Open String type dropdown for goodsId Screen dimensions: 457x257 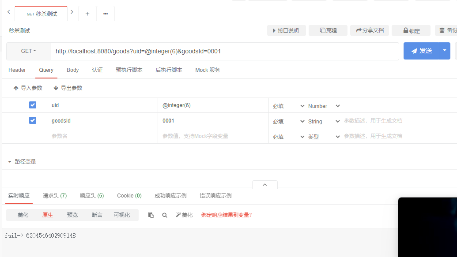324,121
